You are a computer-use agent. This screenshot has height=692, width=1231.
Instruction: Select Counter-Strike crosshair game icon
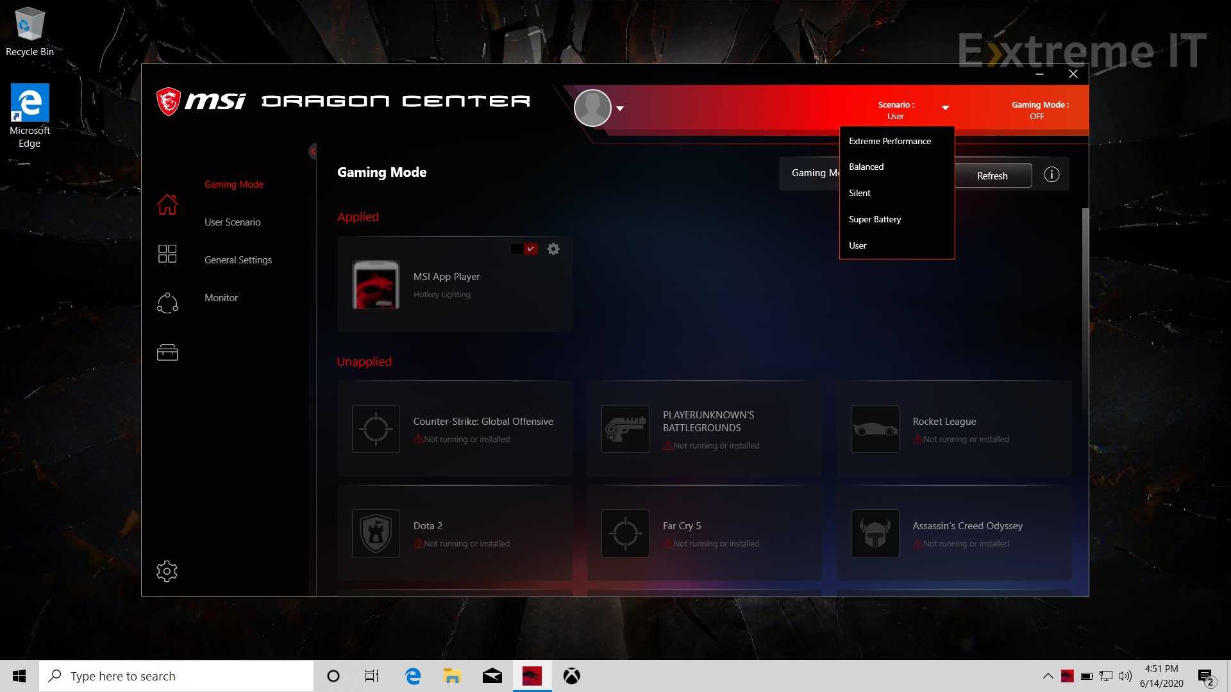(376, 429)
